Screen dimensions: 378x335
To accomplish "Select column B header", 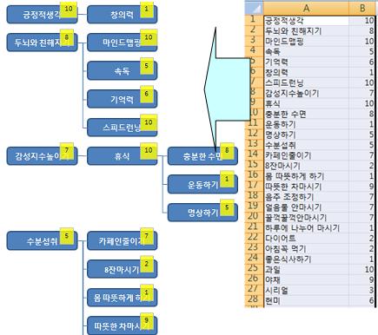I will pos(362,8).
